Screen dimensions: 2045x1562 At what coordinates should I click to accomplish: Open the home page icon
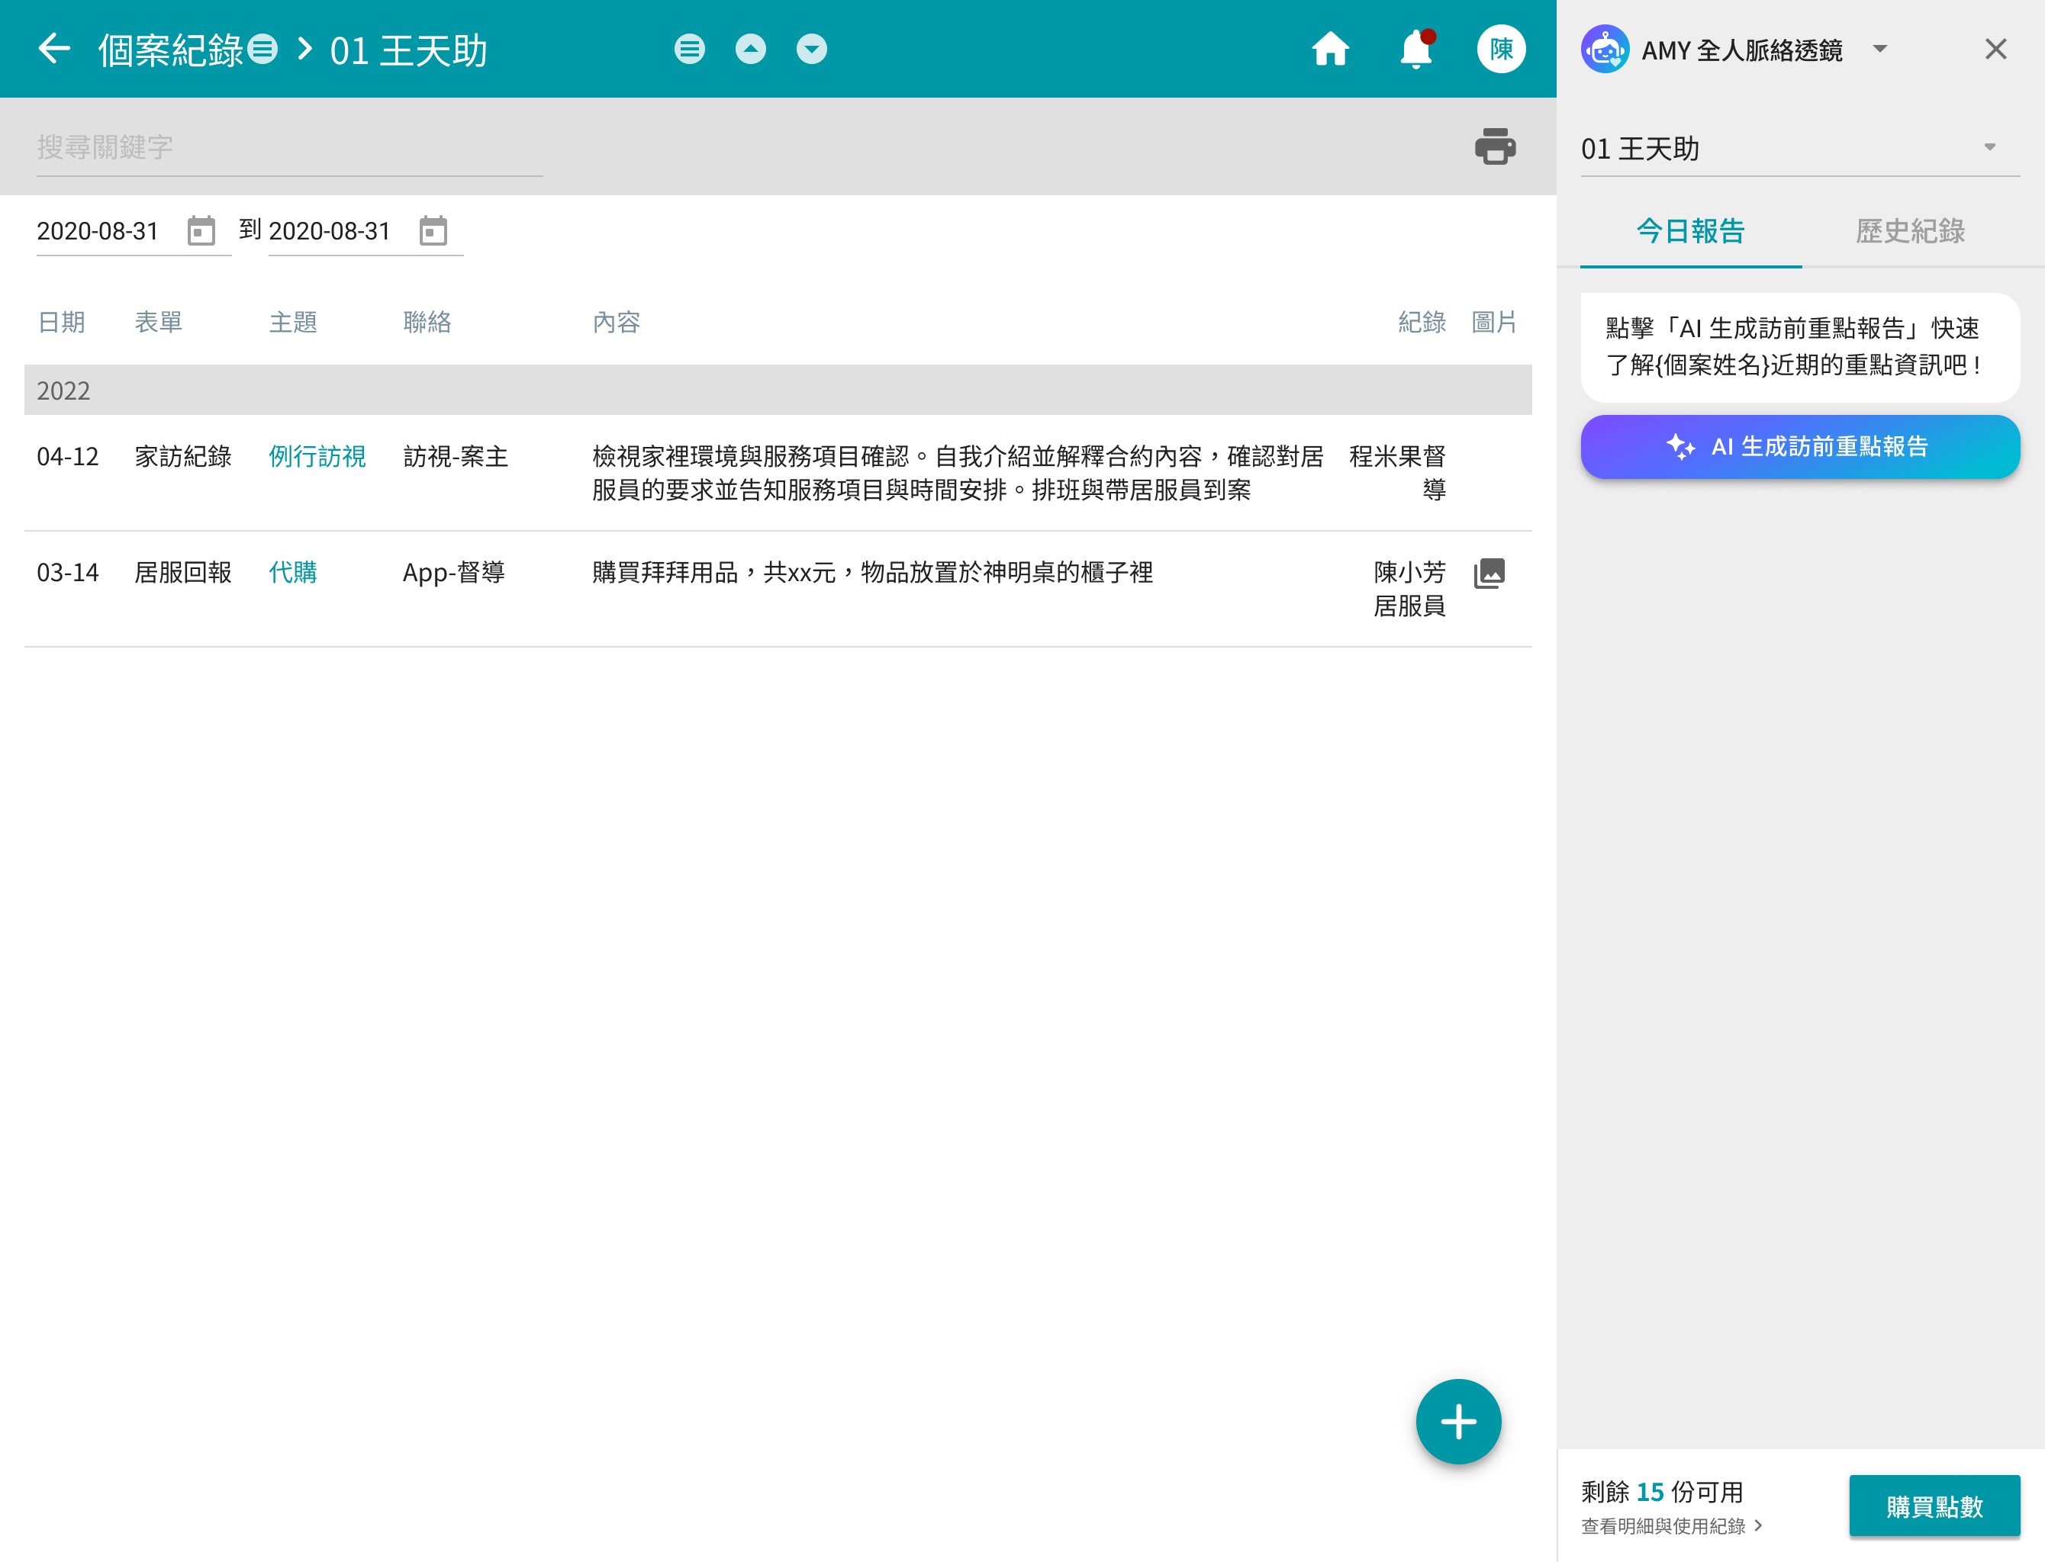pyautogui.click(x=1330, y=48)
